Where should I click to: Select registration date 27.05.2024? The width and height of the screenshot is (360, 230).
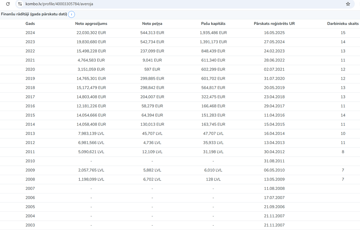(274, 42)
